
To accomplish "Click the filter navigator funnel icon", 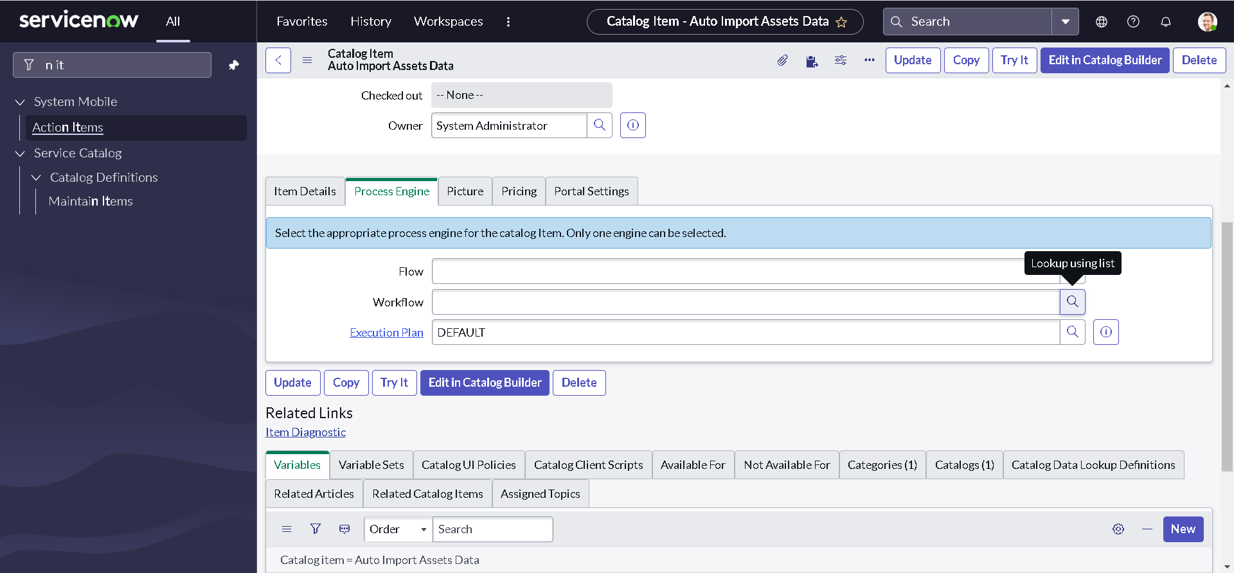I will (29, 65).
